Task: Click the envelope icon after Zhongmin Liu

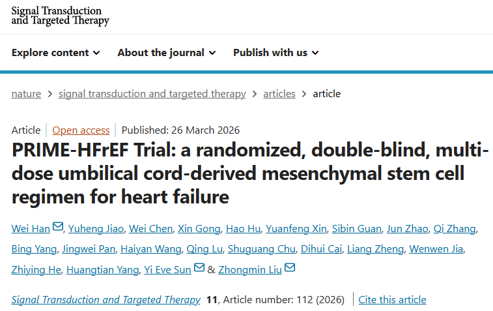Action: pos(290,267)
